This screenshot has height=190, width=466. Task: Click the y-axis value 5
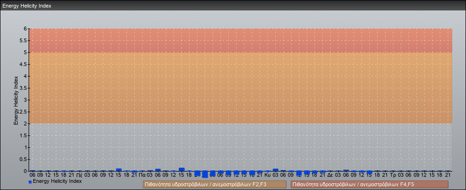[26, 52]
